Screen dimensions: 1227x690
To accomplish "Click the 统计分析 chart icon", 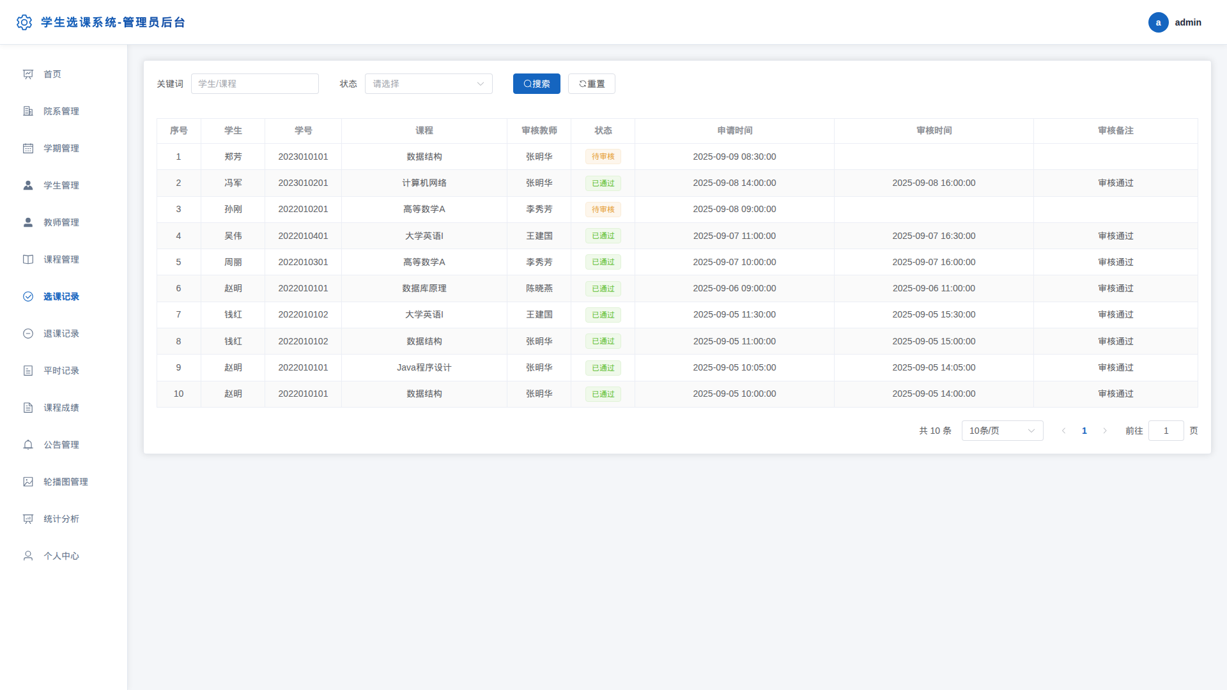I will (28, 519).
